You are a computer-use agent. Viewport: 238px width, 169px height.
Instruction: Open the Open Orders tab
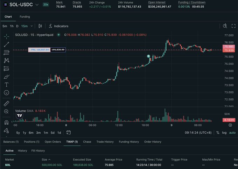53,142
